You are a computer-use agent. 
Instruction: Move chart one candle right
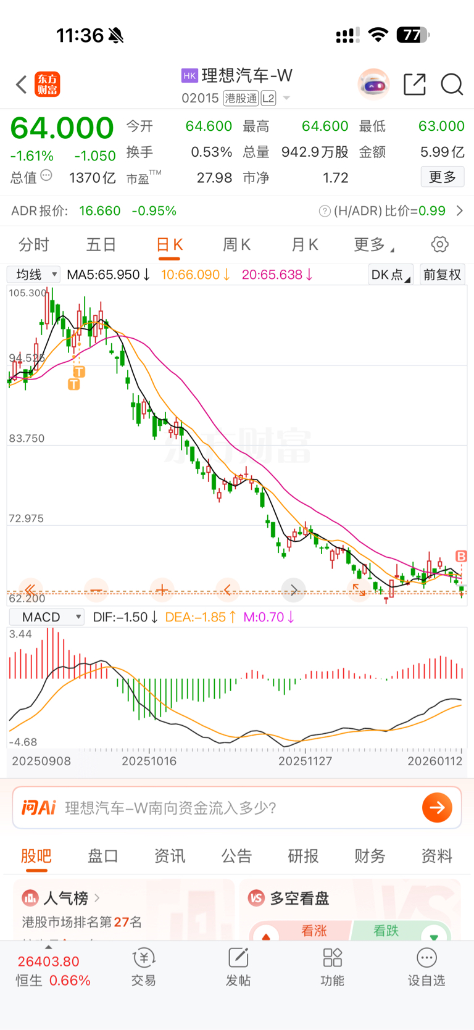click(x=294, y=590)
